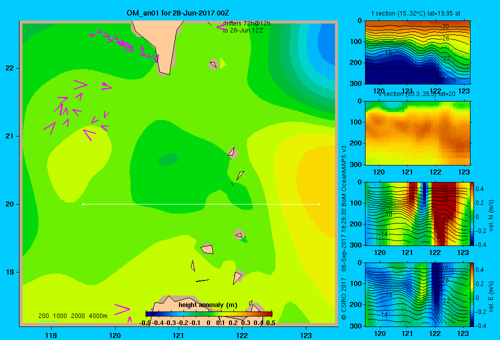Click the "drifters 72h@12h" legend text
This screenshot has height=340, width=500.
[x=246, y=23]
